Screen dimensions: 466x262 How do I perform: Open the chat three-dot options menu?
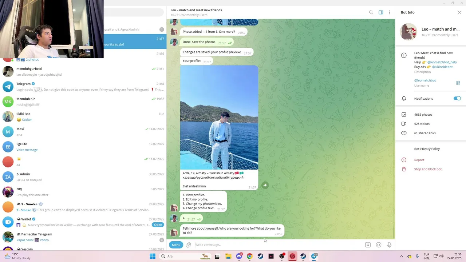click(x=389, y=12)
